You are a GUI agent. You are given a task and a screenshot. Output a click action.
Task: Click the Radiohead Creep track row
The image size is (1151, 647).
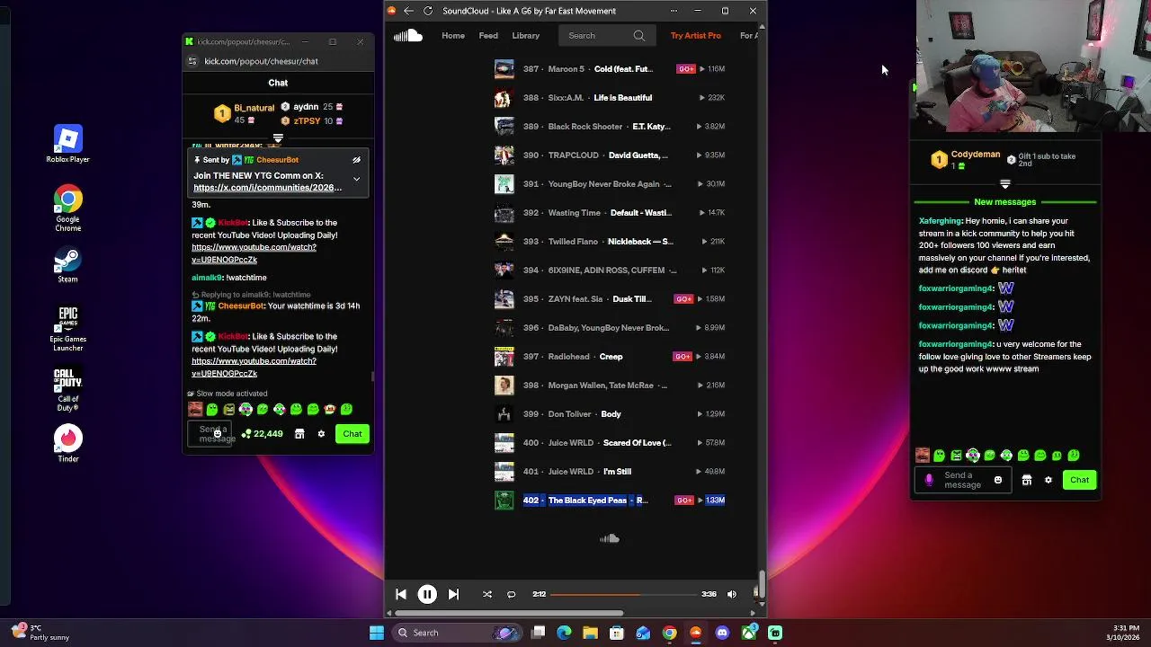[x=610, y=357]
